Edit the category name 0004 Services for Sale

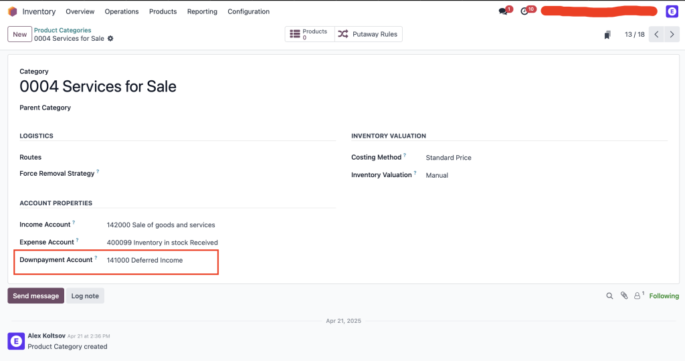tap(98, 86)
